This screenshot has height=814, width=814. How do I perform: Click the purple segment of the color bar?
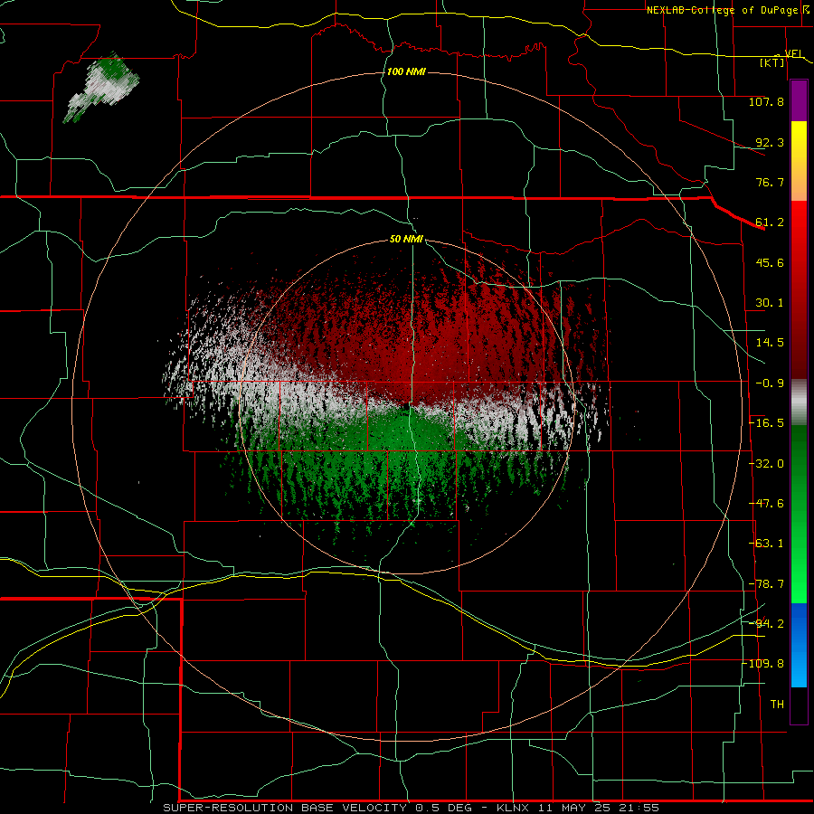point(799,101)
